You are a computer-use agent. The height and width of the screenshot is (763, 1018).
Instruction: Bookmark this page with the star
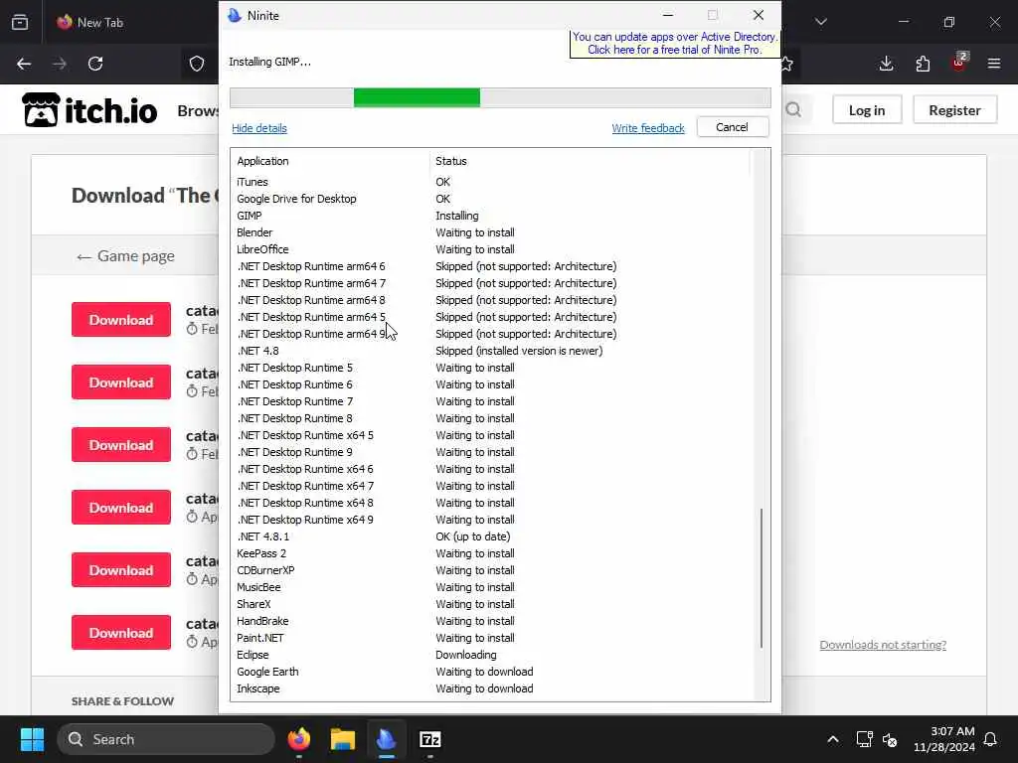coord(787,64)
